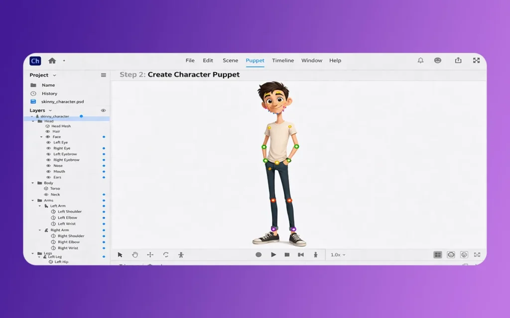This screenshot has height=318, width=510.
Task: Toggle visibility eye of Hair layer
Action: (48, 132)
